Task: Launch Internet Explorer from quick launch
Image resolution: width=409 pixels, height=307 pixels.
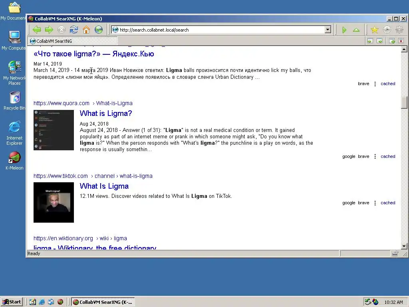Action: (42, 302)
